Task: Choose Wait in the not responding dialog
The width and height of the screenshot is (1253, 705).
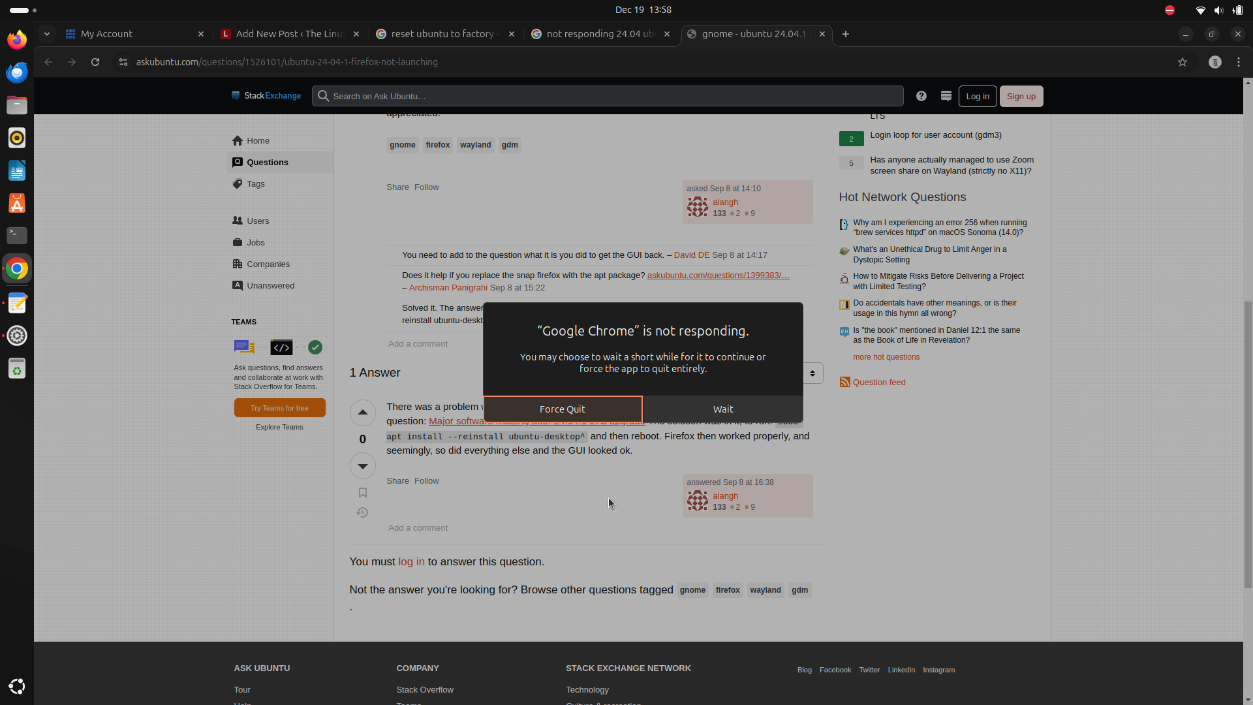Action: [x=723, y=409]
